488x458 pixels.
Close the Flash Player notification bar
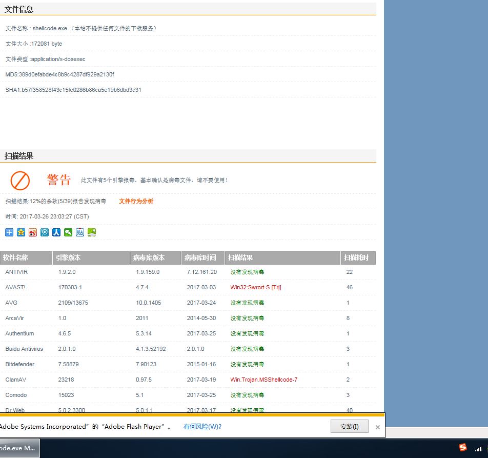click(377, 427)
